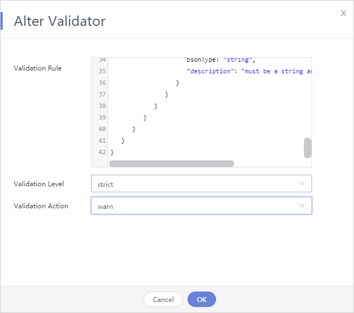This screenshot has height=313, width=354.
Task: Click the horizontal scrollbar track right of thumb
Action: pos(269,164)
